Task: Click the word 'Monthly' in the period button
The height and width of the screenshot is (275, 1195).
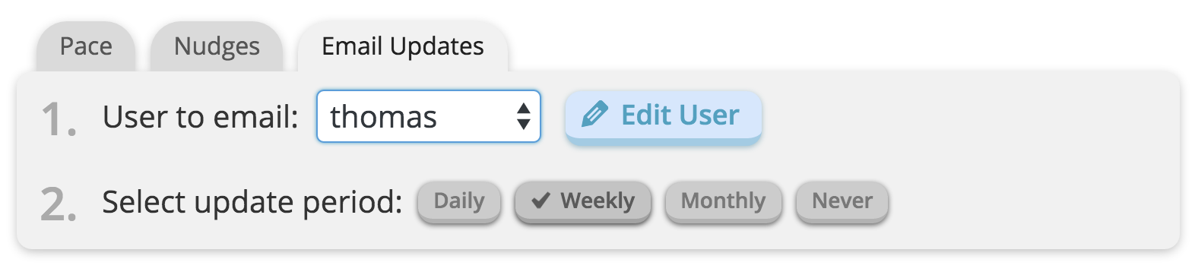Action: tap(723, 201)
